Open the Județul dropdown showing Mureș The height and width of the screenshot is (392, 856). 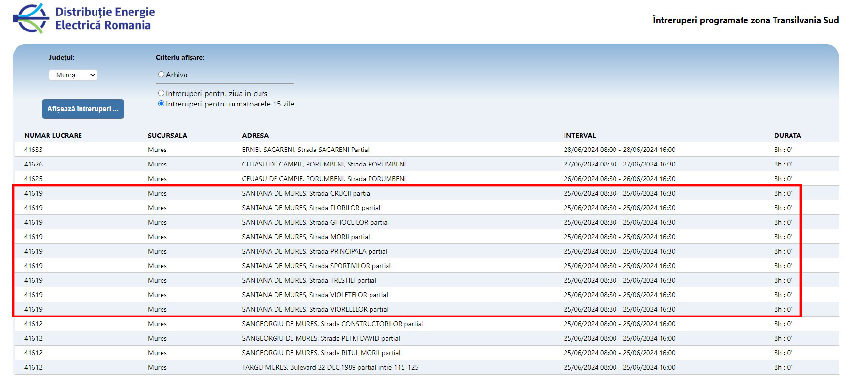73,75
